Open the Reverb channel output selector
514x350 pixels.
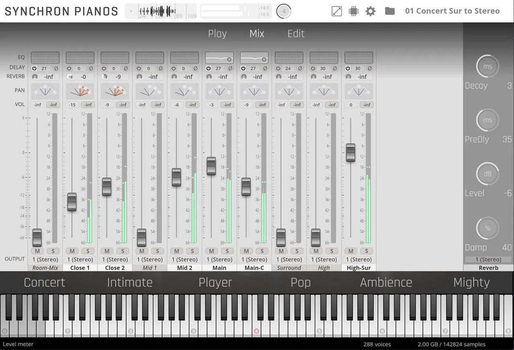(x=487, y=259)
